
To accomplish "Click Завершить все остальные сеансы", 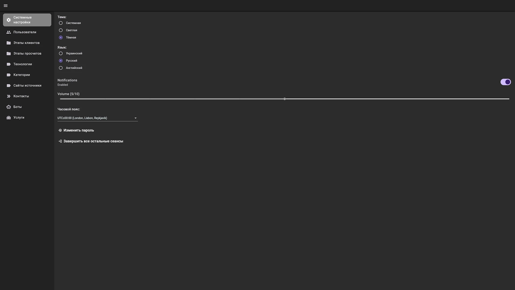I will tap(93, 141).
